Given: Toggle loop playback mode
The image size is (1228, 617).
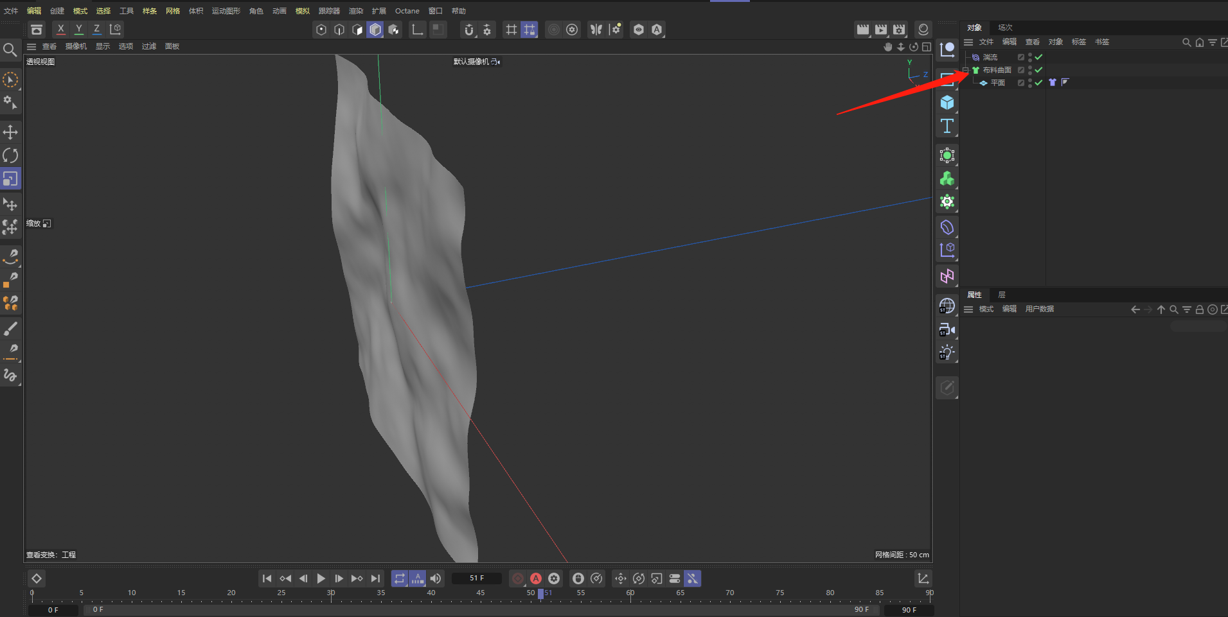Looking at the screenshot, I should pyautogui.click(x=400, y=578).
